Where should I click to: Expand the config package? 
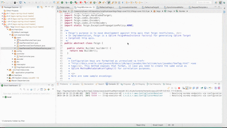(x=13, y=51)
